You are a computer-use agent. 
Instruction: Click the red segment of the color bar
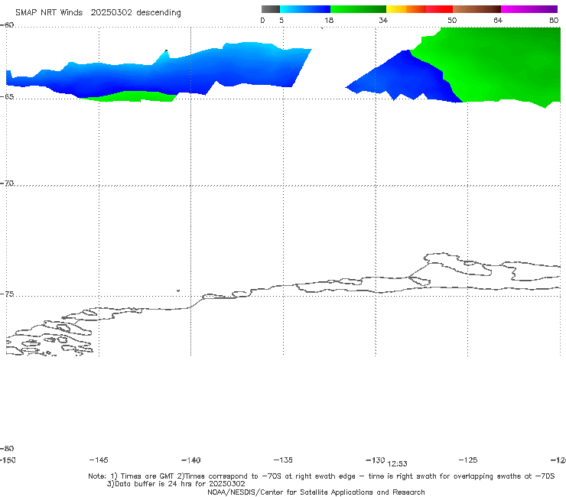click(439, 9)
